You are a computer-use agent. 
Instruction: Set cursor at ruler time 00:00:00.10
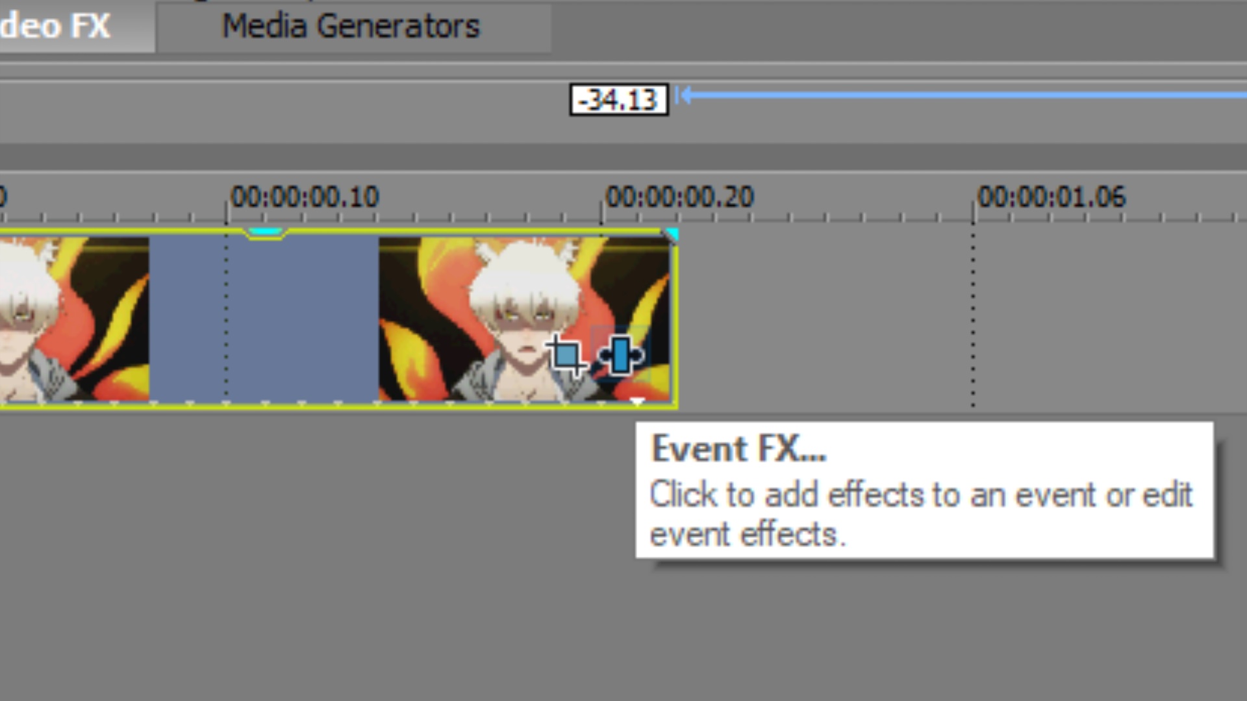point(305,197)
